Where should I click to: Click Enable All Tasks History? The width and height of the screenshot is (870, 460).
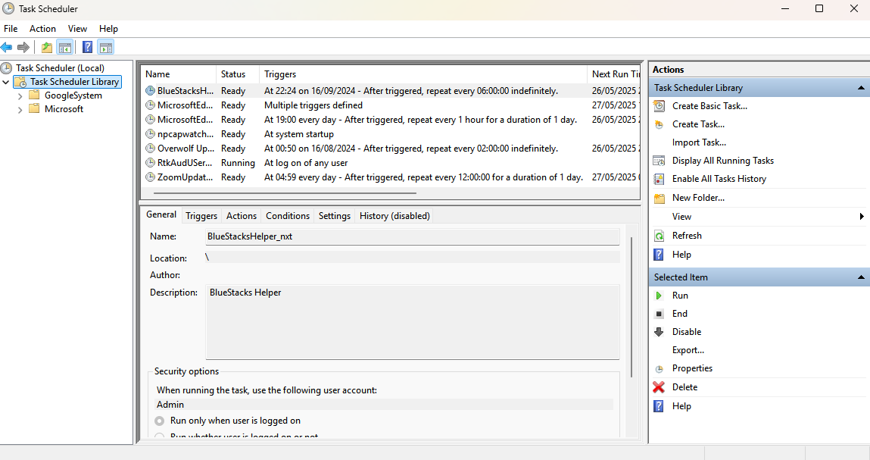point(719,179)
